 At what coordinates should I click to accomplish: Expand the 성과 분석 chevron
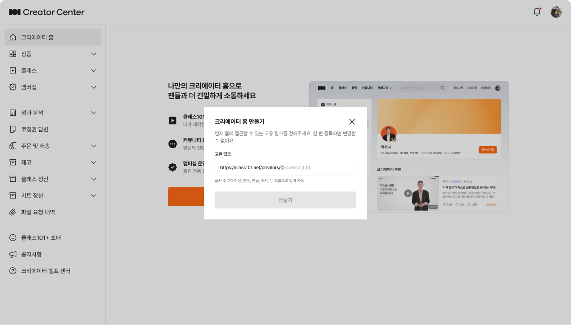tap(94, 113)
